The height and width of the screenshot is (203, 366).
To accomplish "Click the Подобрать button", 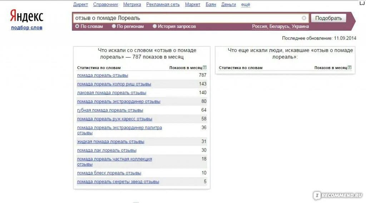I will click(328, 18).
